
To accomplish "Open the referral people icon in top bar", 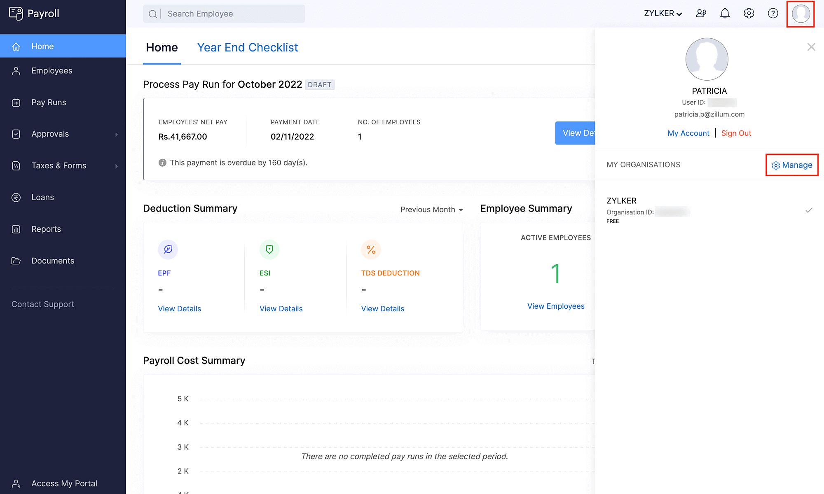I will point(701,14).
